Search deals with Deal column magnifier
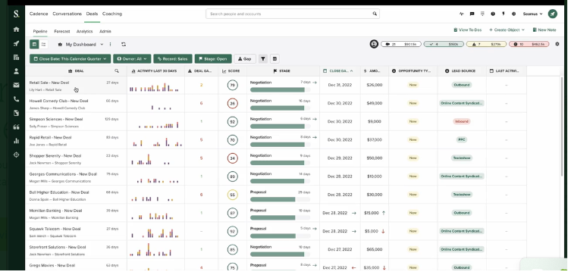The width and height of the screenshot is (568, 278). (117, 71)
